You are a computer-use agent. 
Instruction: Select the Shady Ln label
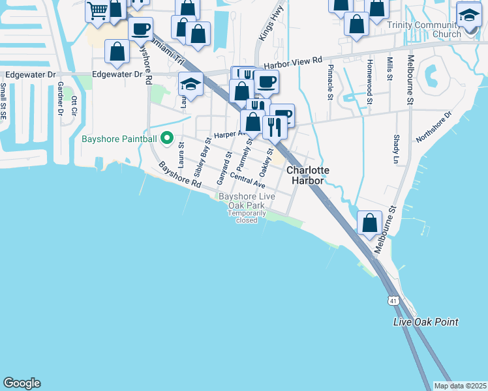click(x=396, y=149)
